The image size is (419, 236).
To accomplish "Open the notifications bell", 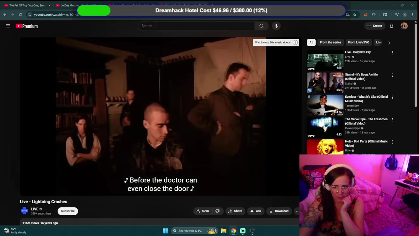I will [392, 26].
